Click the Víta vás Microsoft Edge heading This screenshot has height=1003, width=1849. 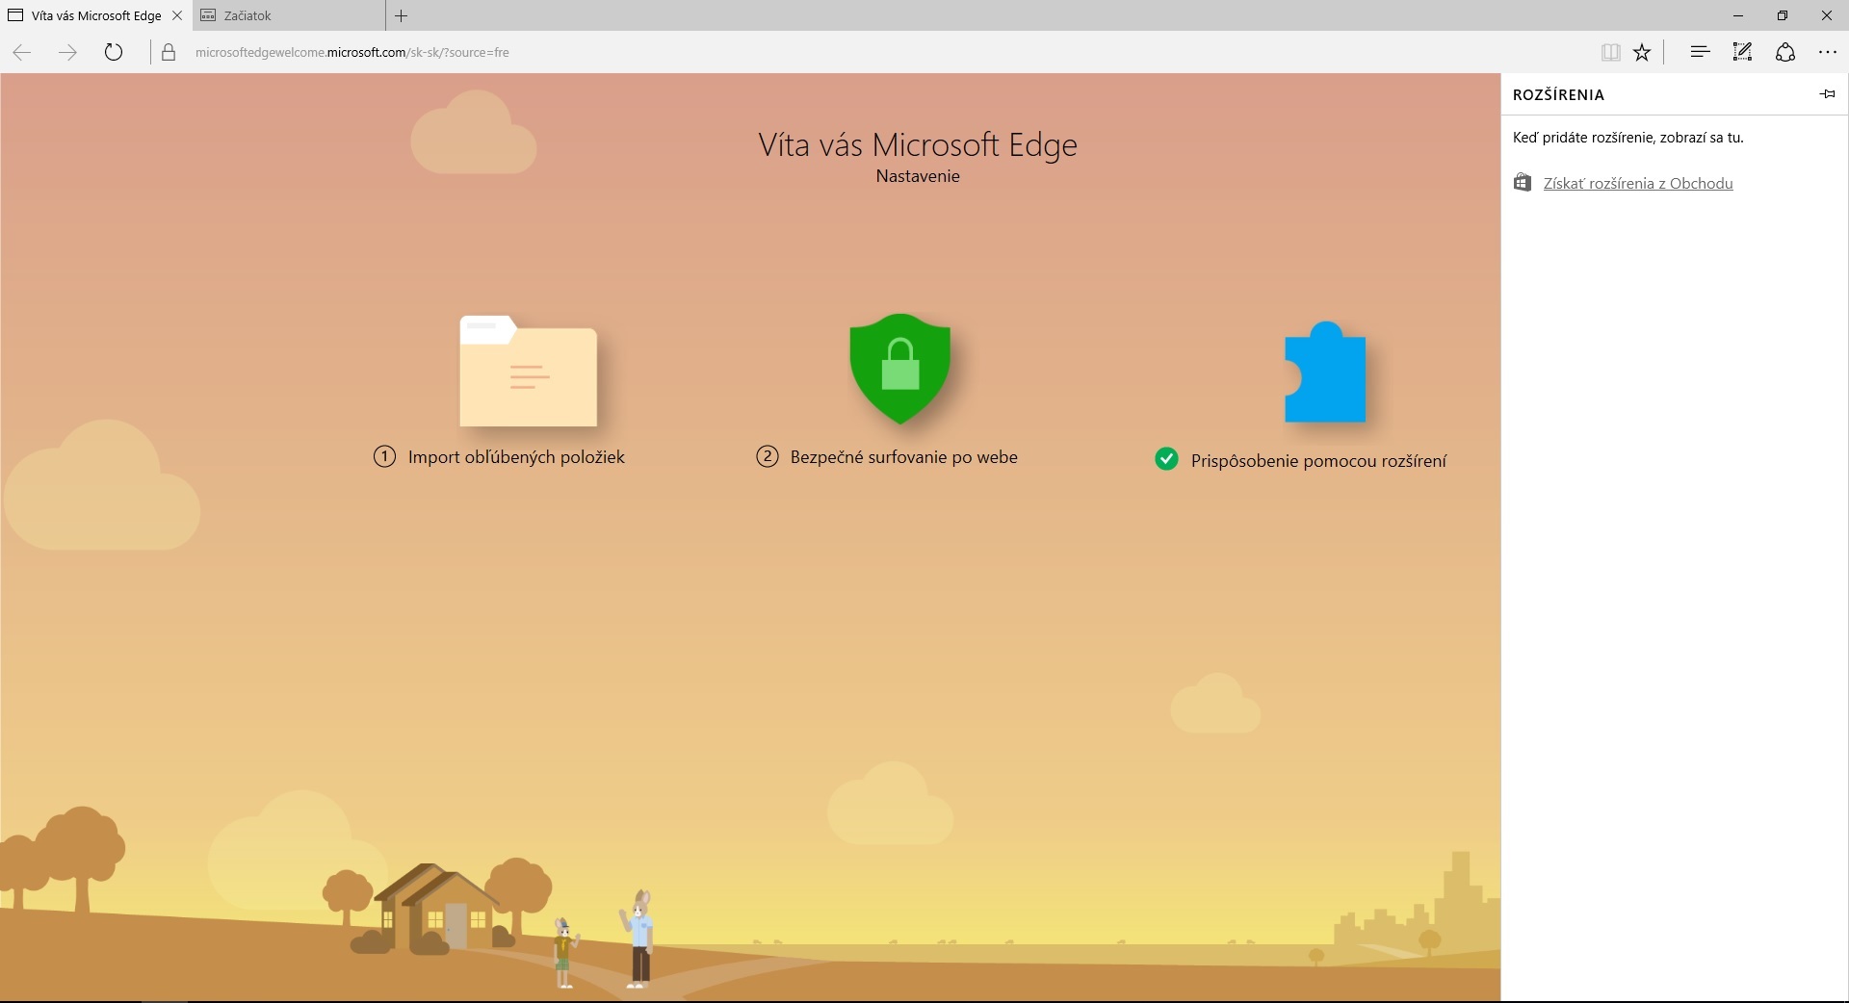click(918, 144)
